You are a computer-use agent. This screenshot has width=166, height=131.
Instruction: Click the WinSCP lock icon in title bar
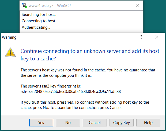pos(24,5)
